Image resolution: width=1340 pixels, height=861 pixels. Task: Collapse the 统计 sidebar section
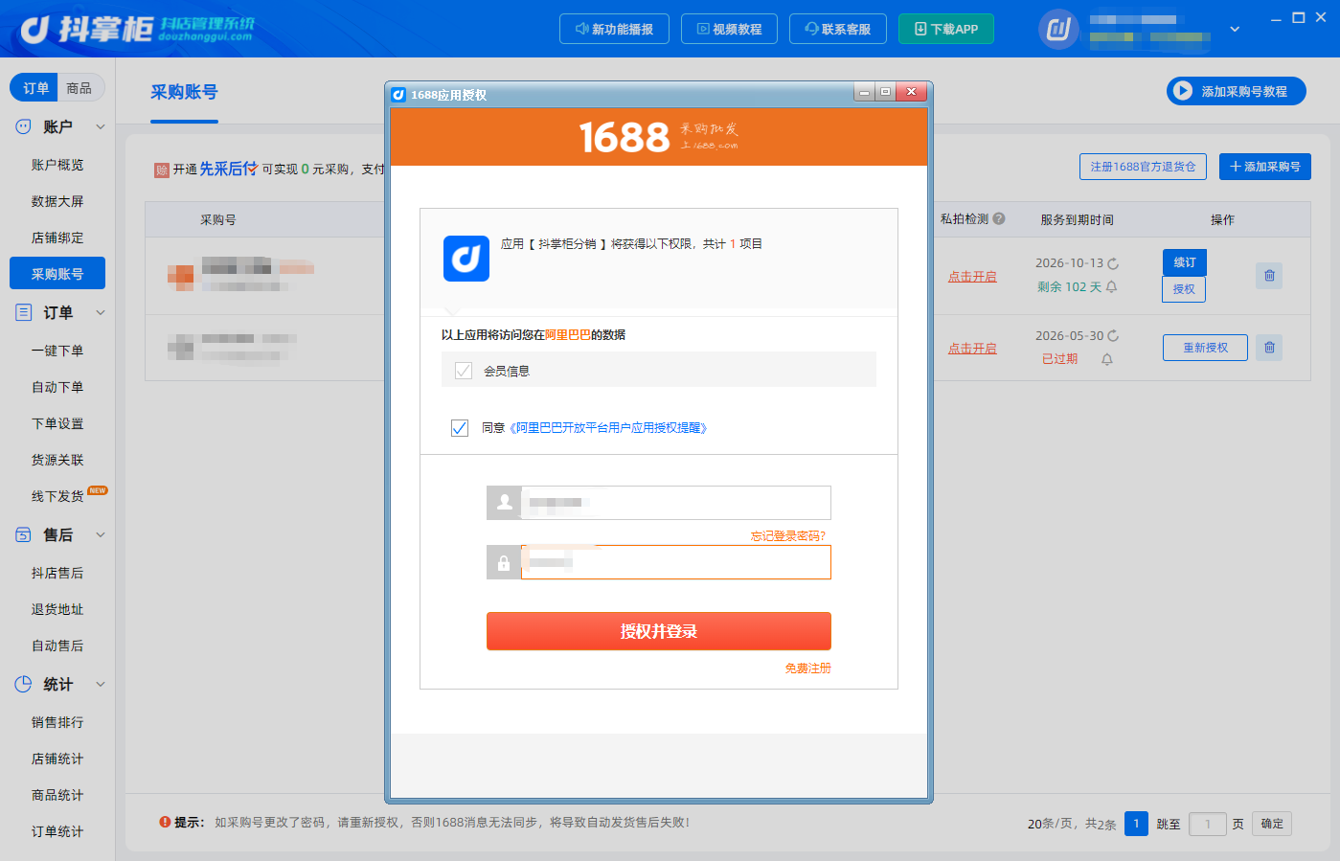tap(101, 684)
